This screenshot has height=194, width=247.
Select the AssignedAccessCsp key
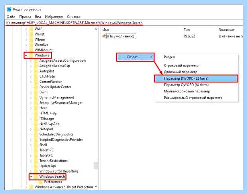[55, 66]
